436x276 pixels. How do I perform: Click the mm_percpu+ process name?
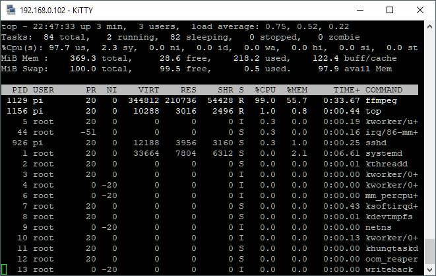(x=392, y=196)
